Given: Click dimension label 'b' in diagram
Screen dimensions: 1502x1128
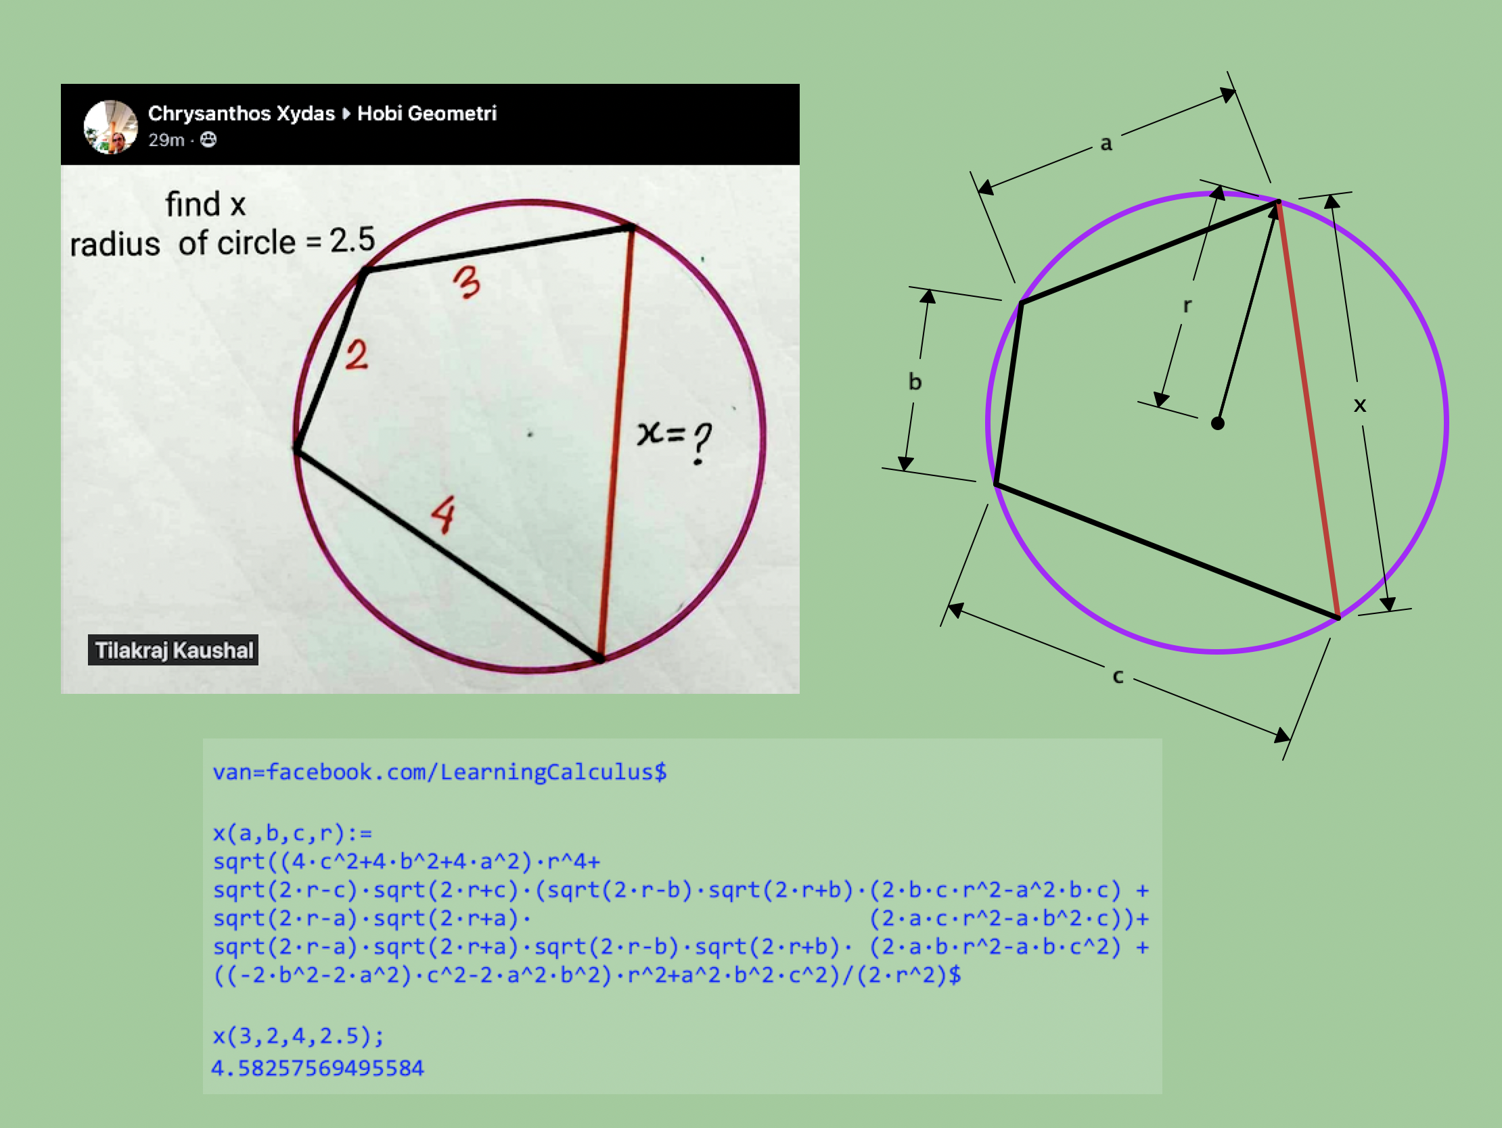Looking at the screenshot, I should 915,381.
